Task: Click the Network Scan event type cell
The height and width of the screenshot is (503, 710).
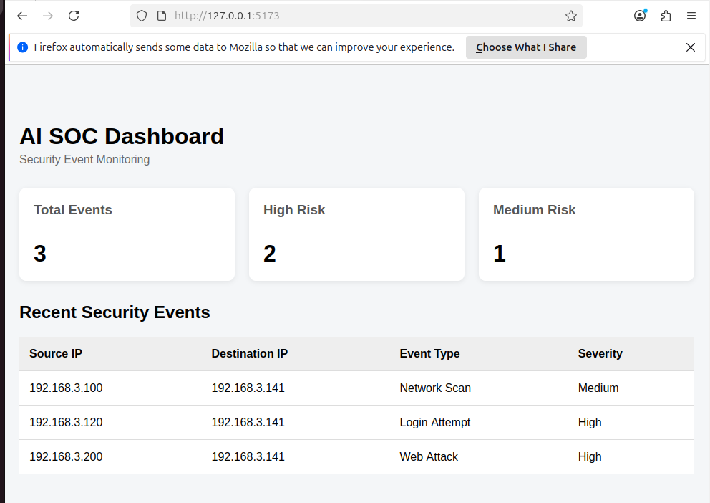Action: click(x=435, y=388)
